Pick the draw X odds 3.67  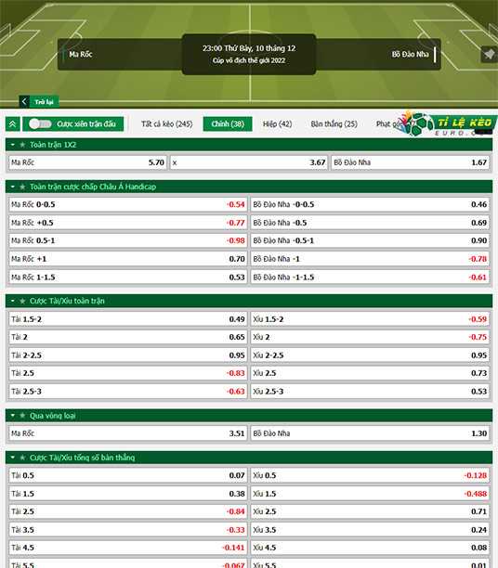(x=249, y=162)
